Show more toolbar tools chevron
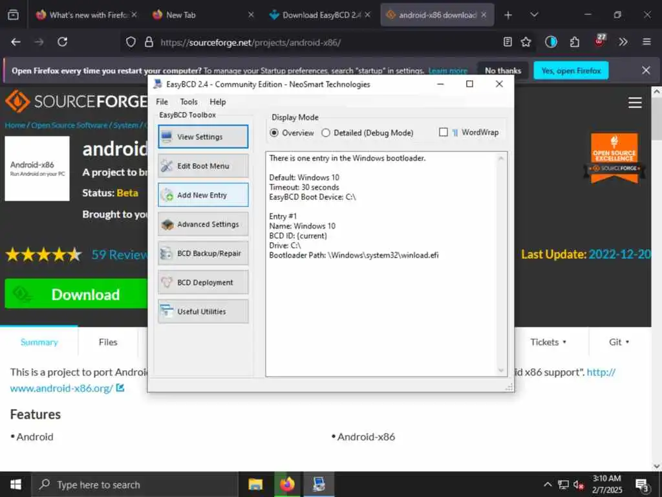This screenshot has width=662, height=497. (x=623, y=42)
